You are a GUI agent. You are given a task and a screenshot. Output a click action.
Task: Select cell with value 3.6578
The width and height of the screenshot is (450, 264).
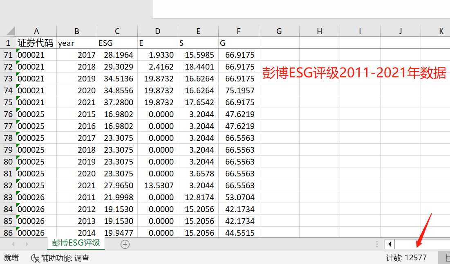198,173
